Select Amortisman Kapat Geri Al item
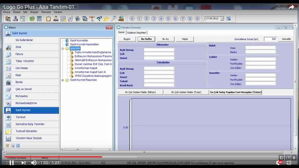Viewport: 299px width, 168px height. point(90,72)
